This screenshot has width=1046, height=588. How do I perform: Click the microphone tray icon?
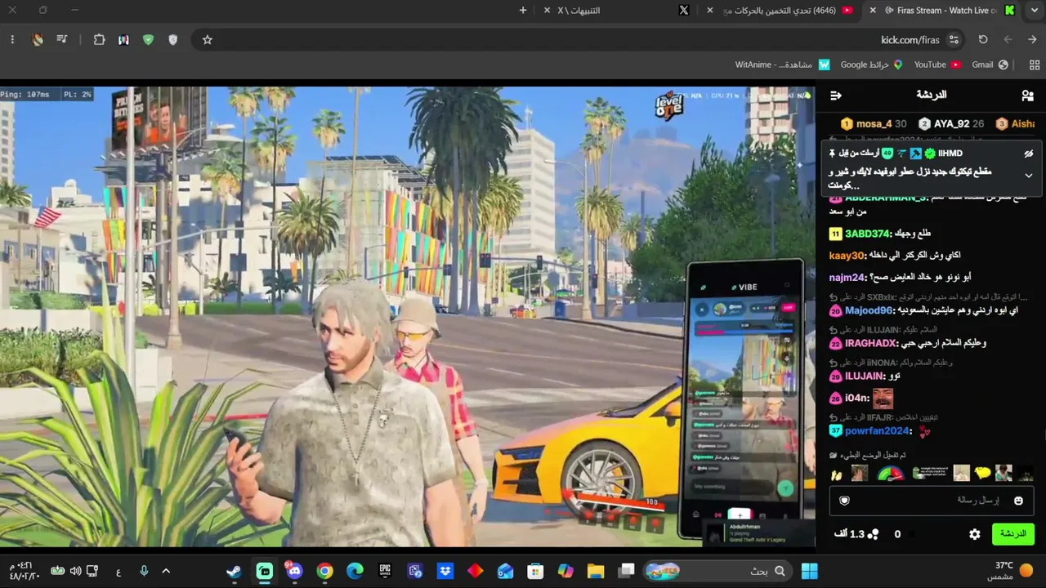tap(144, 571)
